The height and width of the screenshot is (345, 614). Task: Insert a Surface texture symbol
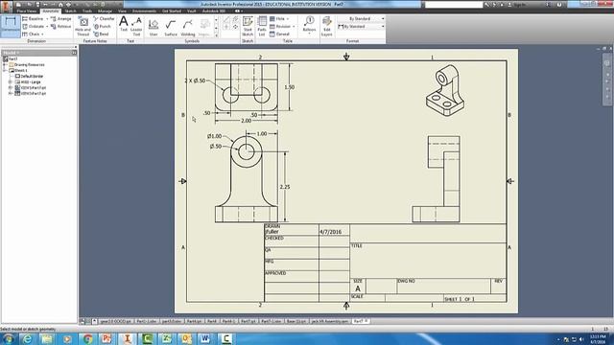point(171,28)
